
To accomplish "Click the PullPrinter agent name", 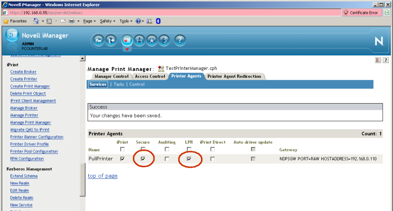I will tap(100, 159).
